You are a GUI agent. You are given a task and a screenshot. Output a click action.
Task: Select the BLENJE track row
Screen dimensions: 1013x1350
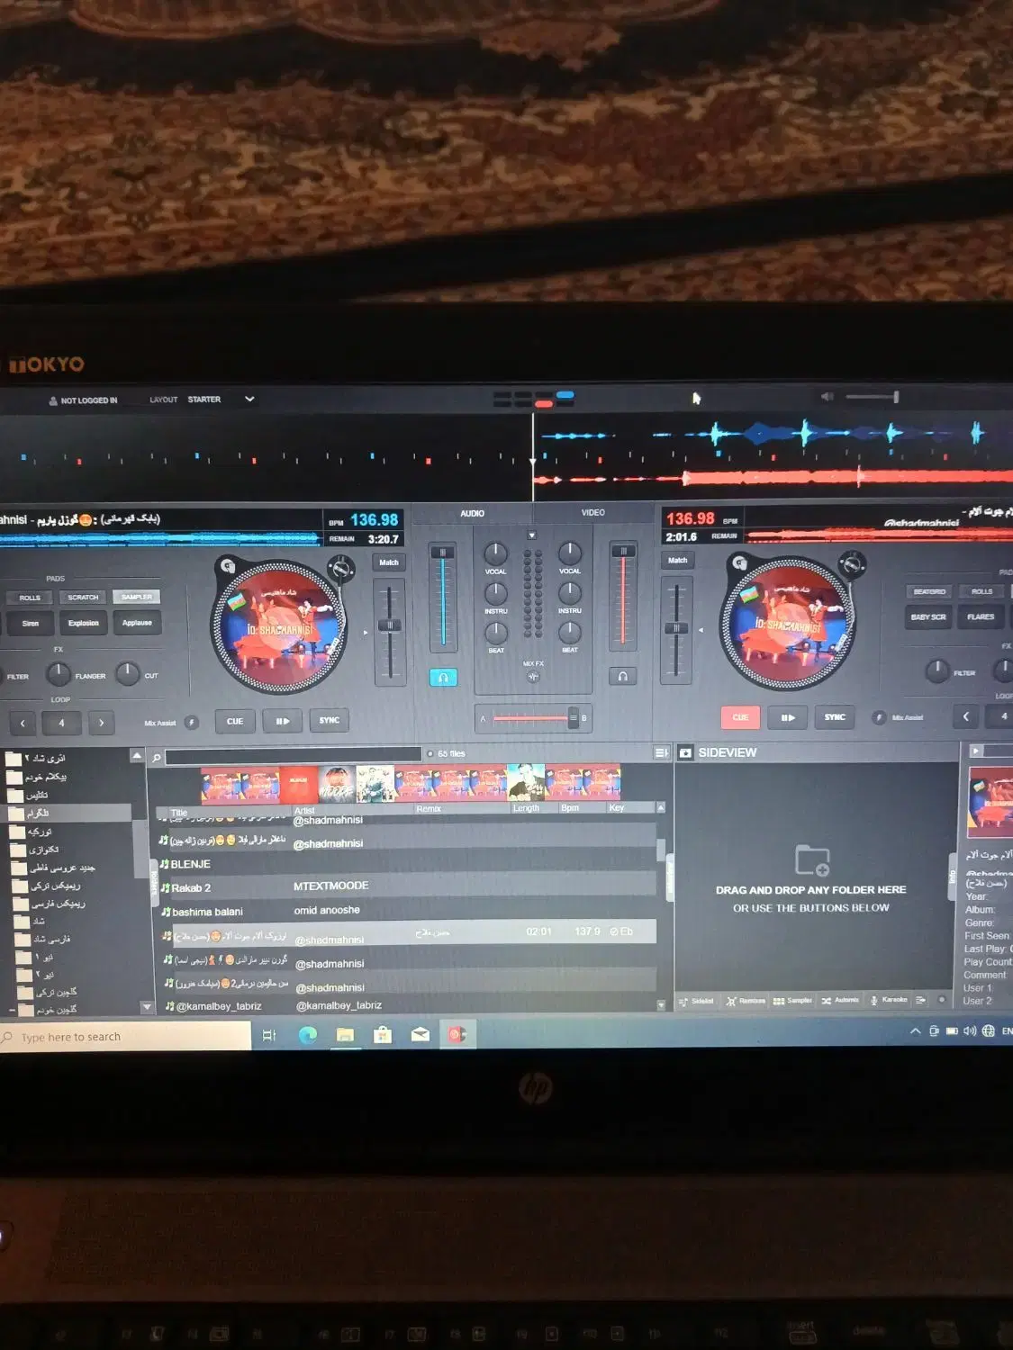(408, 864)
